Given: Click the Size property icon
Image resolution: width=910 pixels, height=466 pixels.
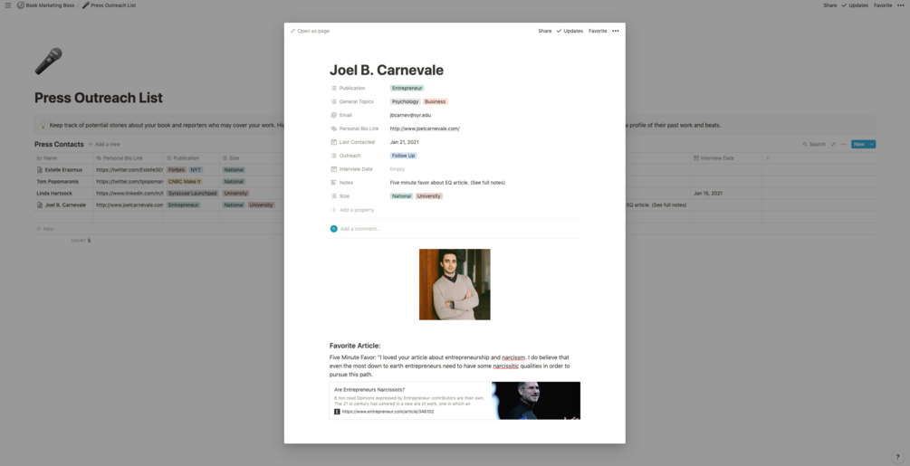Looking at the screenshot, I should click(x=334, y=196).
